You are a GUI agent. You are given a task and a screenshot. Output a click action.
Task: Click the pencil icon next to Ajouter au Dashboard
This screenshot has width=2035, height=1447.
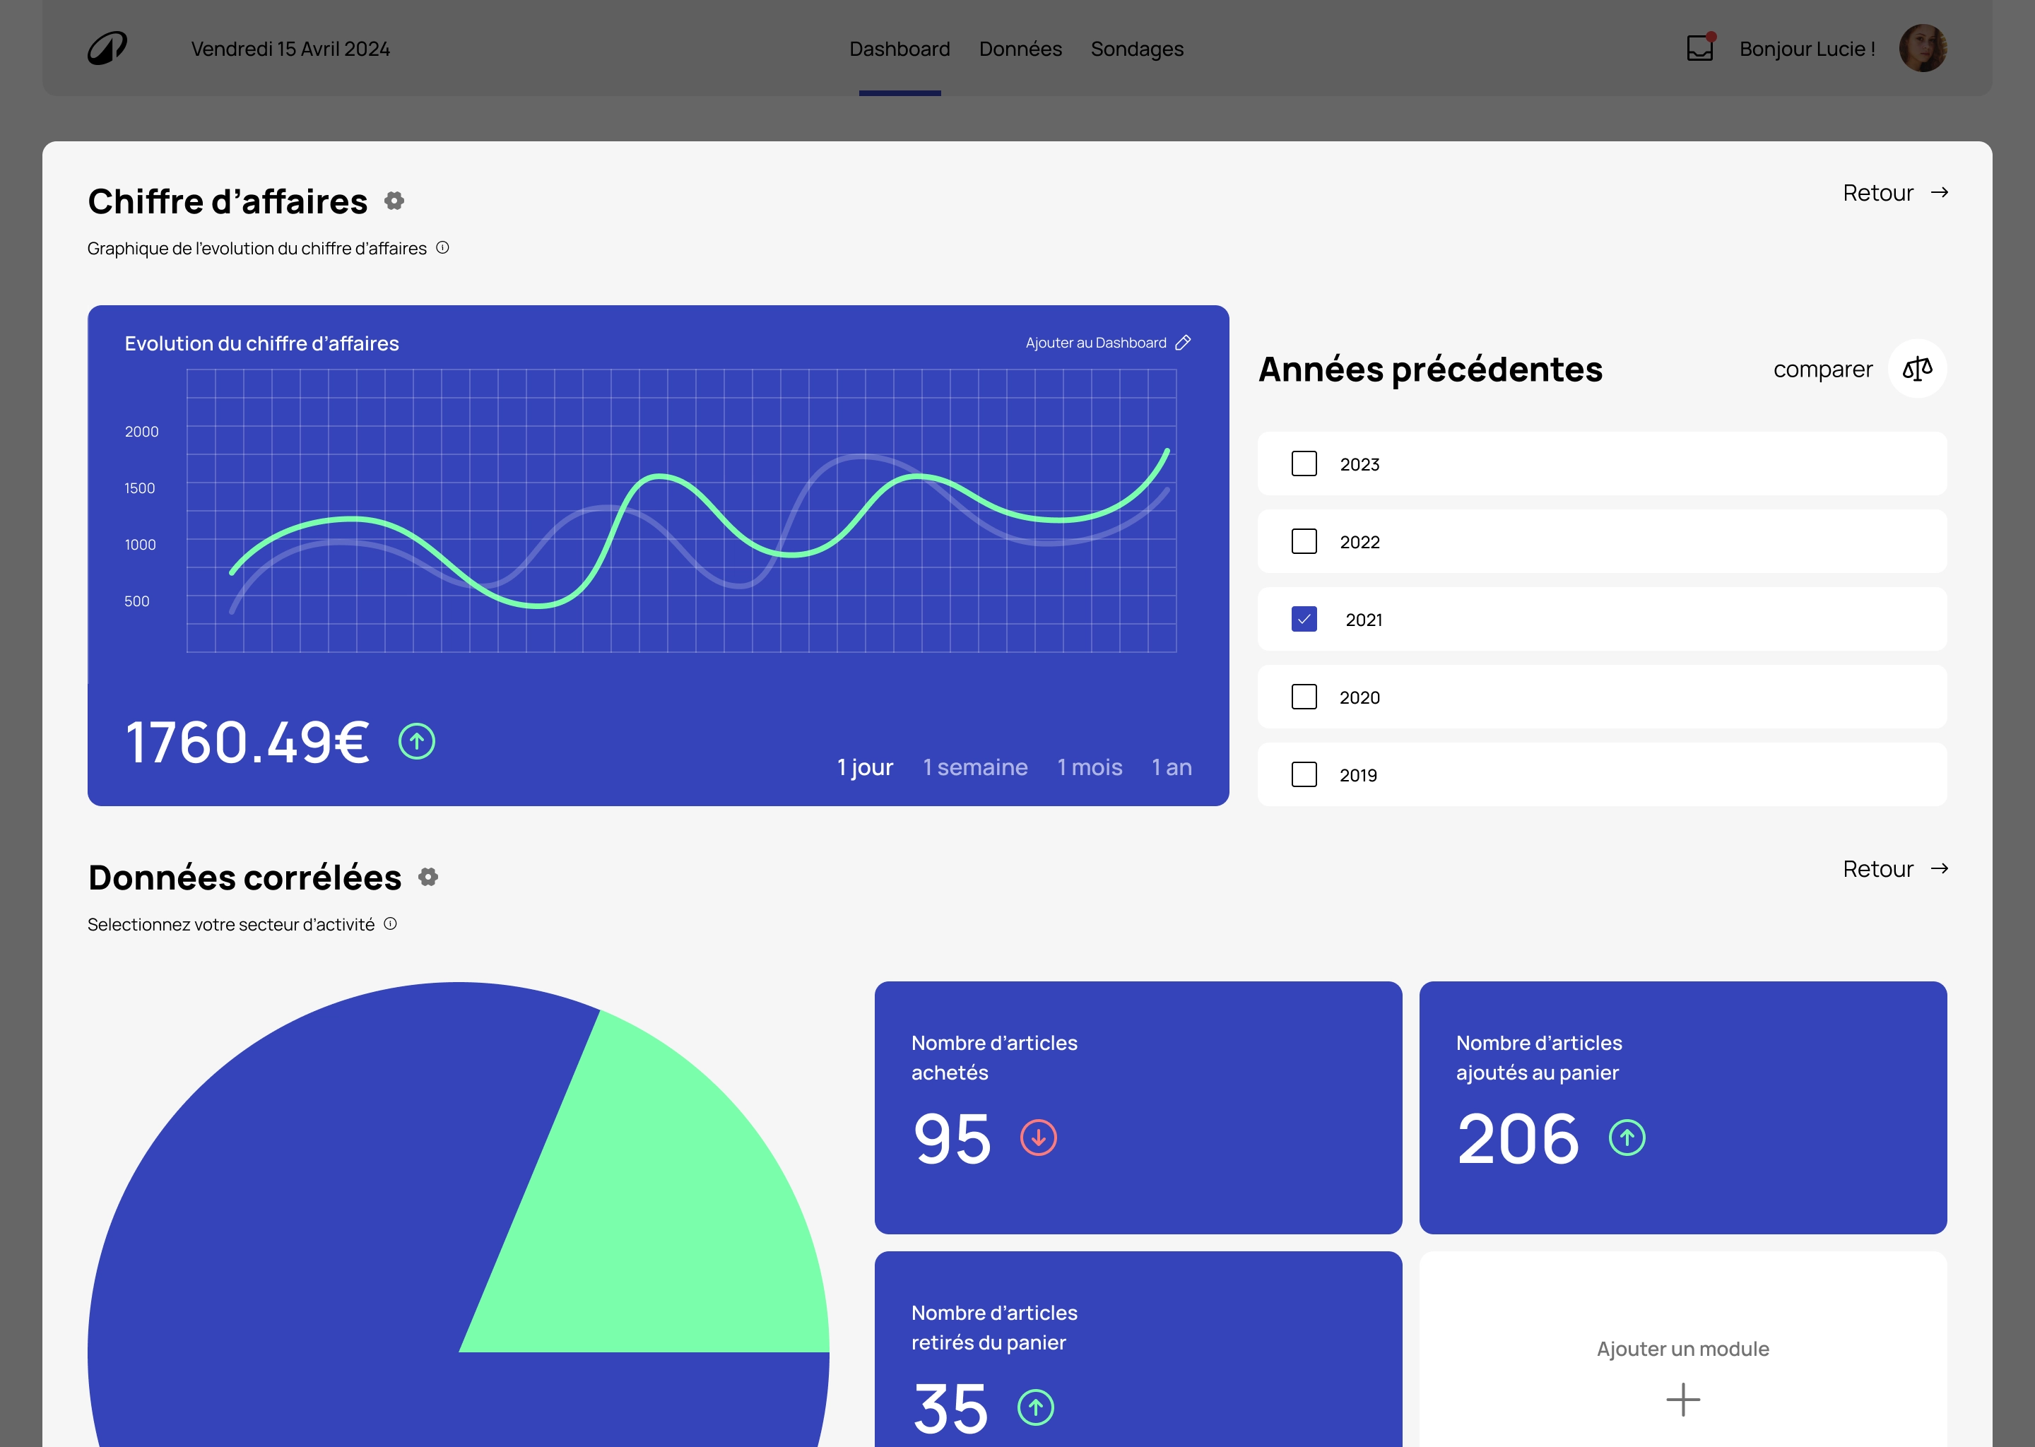(1184, 342)
